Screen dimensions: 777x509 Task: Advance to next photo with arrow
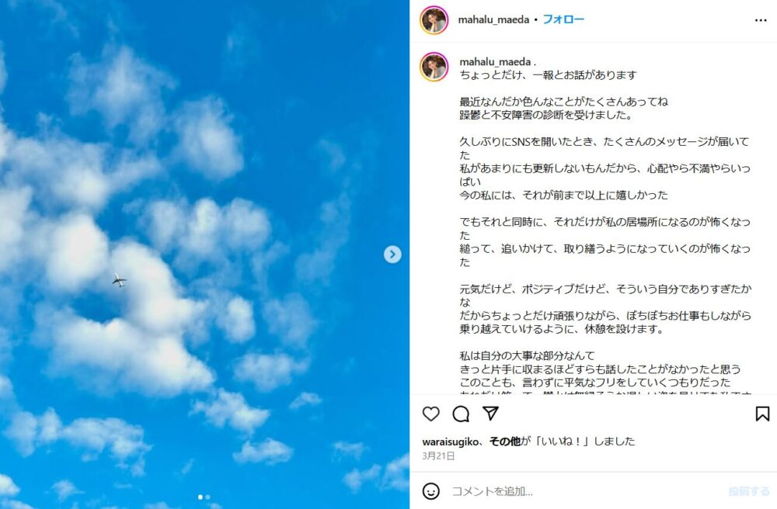392,254
